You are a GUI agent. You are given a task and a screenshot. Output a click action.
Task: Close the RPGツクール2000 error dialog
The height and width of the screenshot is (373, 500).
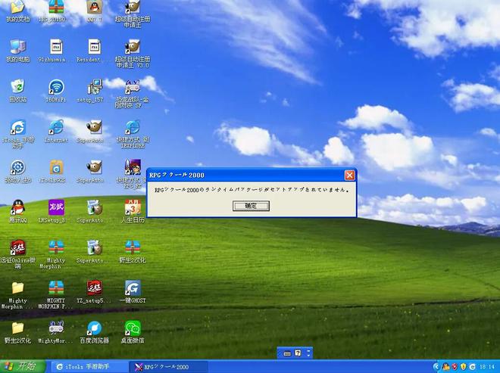click(349, 176)
